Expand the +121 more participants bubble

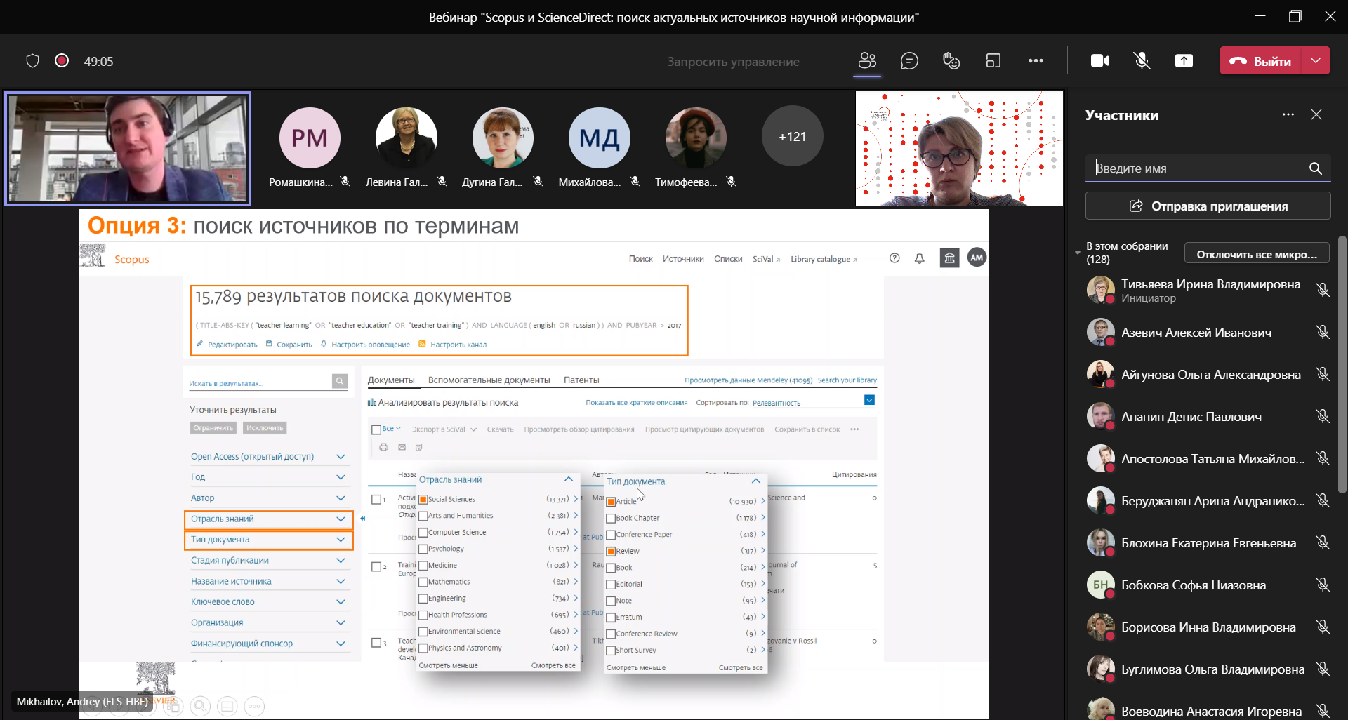coord(792,137)
